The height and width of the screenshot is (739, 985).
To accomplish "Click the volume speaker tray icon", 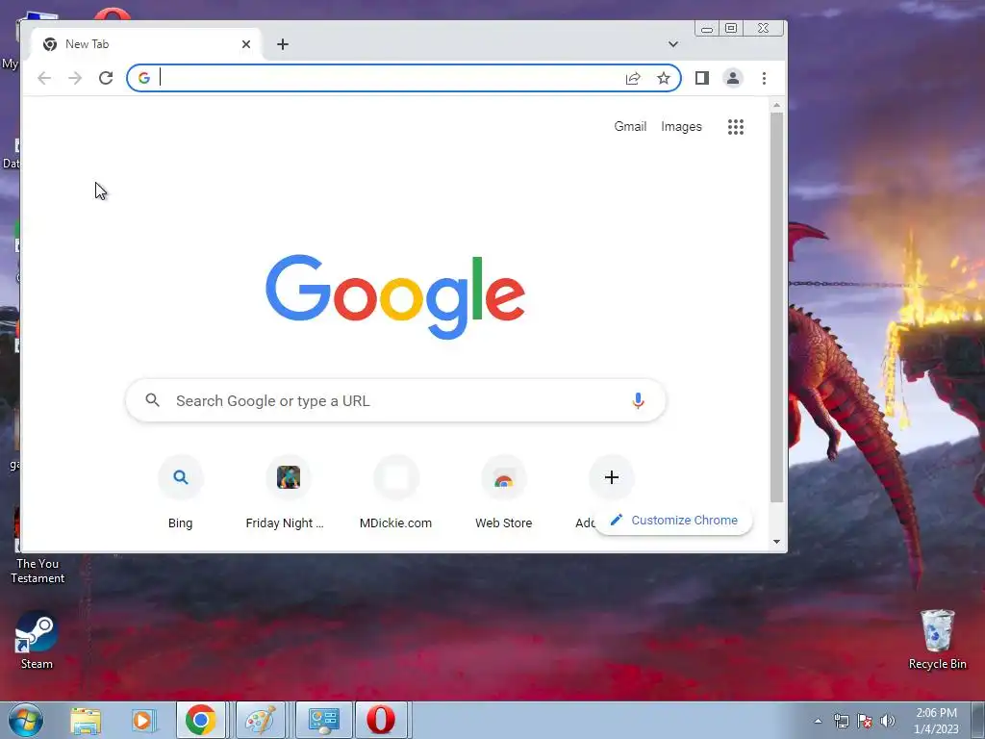I will (887, 721).
